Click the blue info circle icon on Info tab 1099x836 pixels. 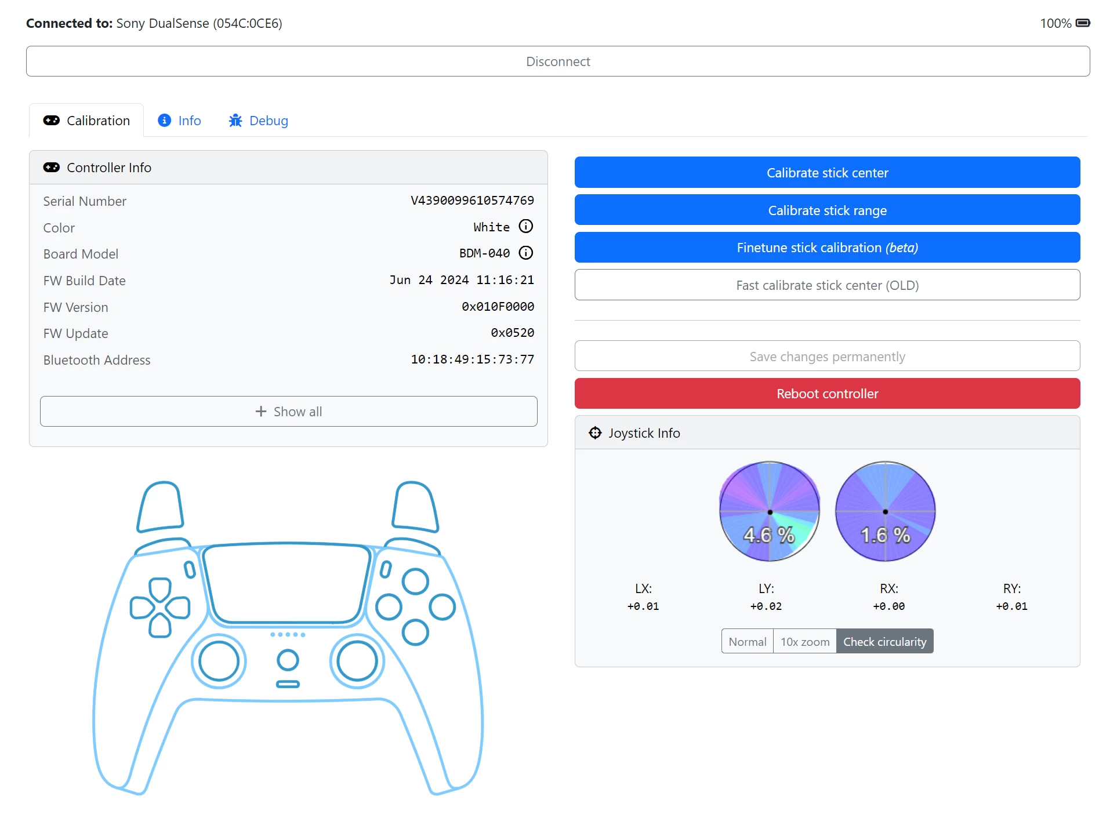pyautogui.click(x=165, y=121)
